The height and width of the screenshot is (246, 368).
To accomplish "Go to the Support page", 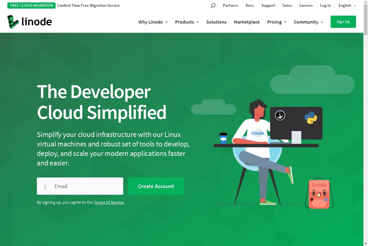I will point(268,6).
